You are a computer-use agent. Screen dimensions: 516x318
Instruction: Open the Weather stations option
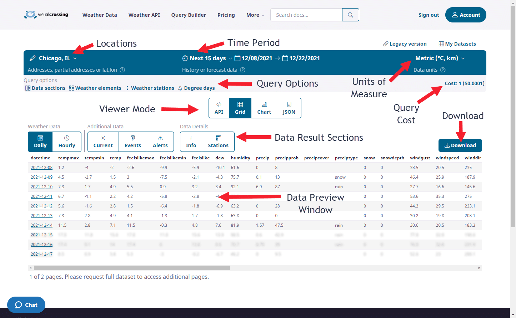(150, 88)
